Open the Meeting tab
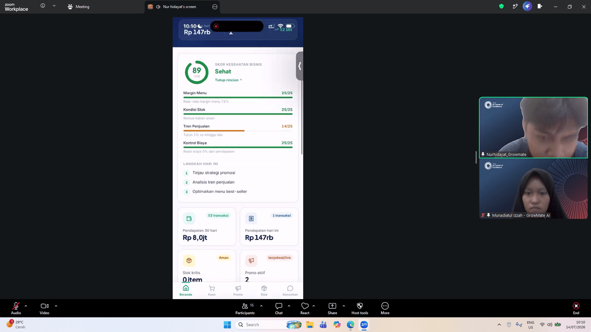Image resolution: width=591 pixels, height=332 pixels. (x=78, y=6)
